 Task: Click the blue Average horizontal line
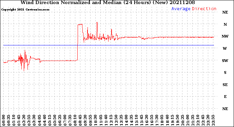[109, 45]
